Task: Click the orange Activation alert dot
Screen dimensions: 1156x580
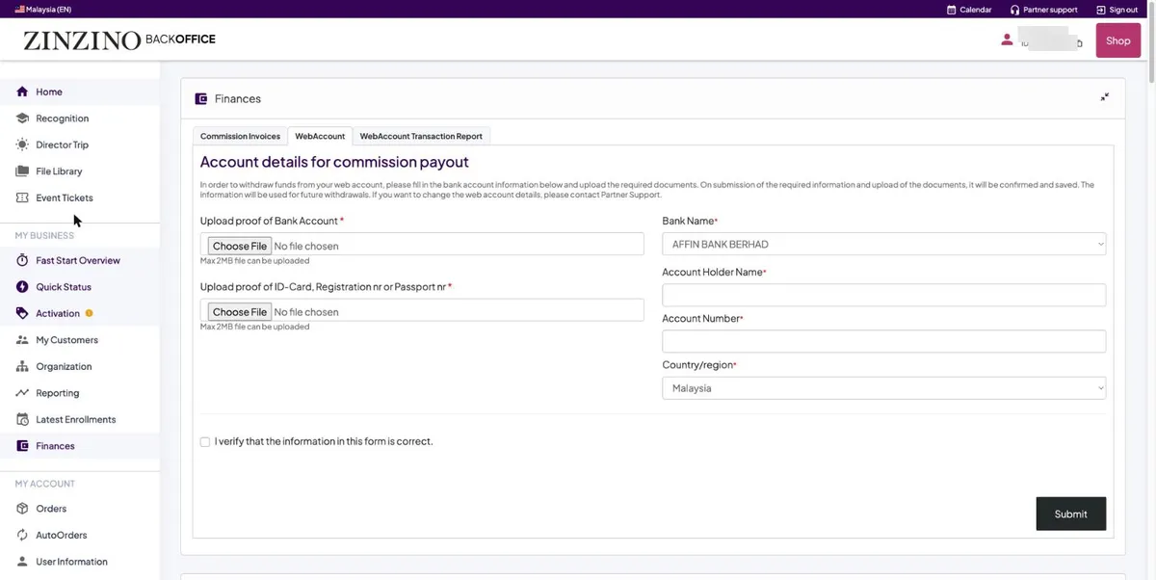Action: [90, 313]
